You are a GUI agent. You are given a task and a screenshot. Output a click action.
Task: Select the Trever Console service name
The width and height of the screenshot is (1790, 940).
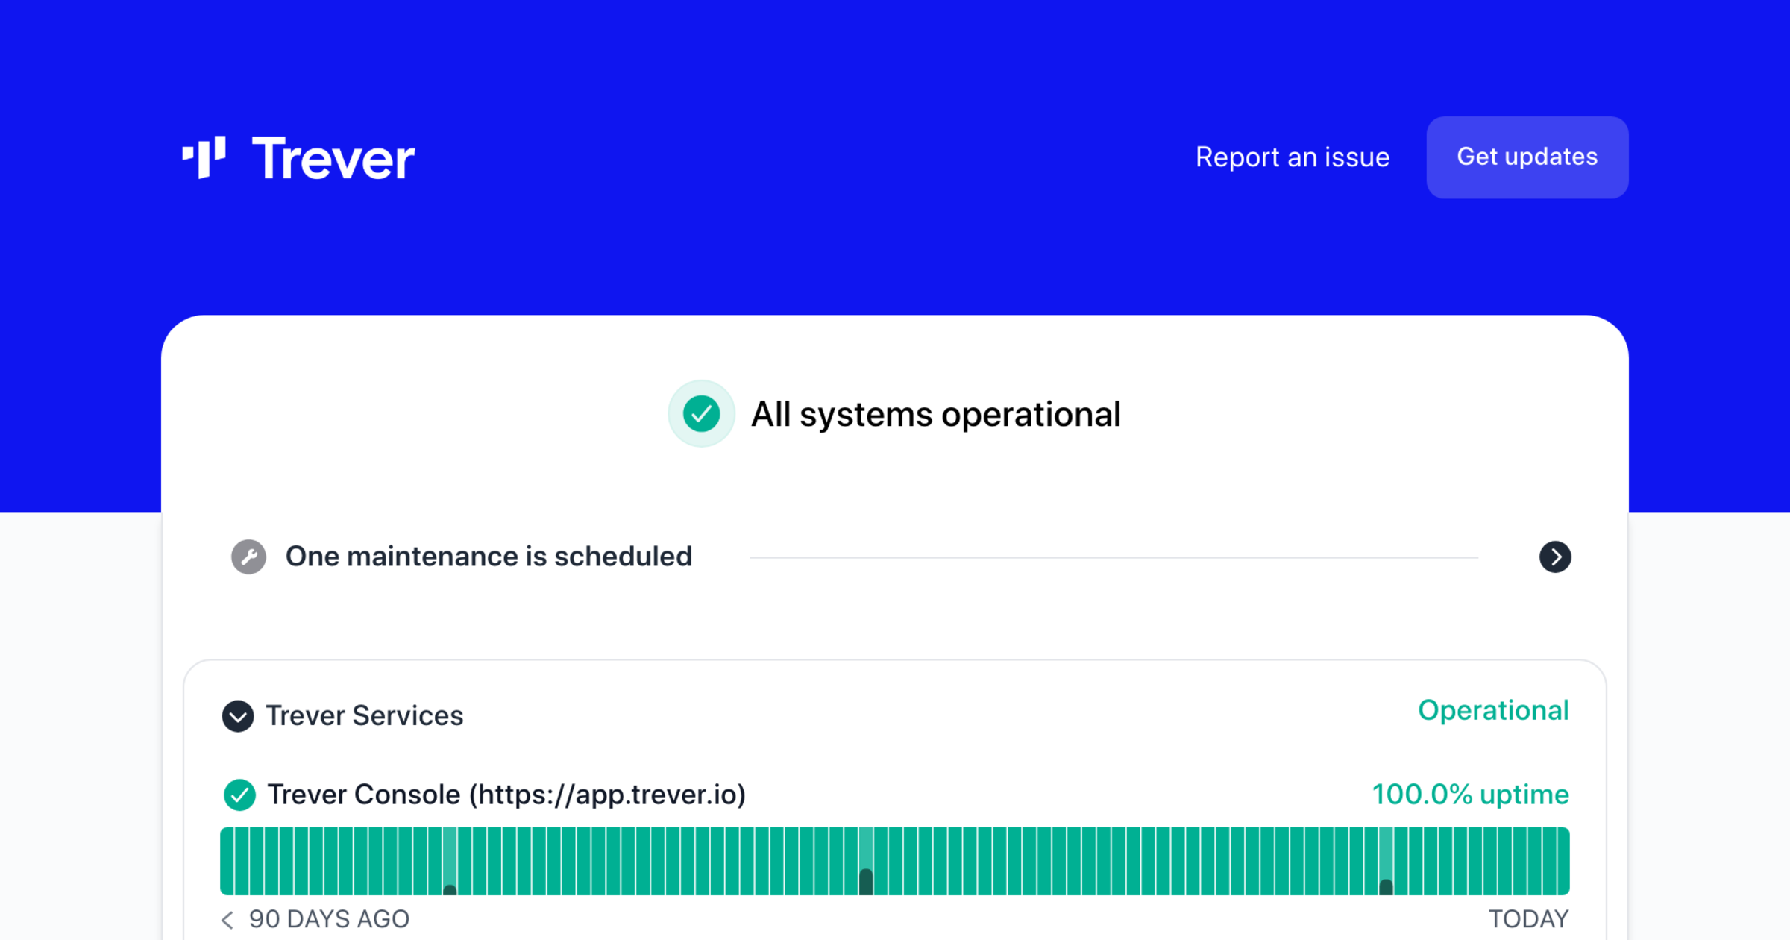click(x=506, y=795)
